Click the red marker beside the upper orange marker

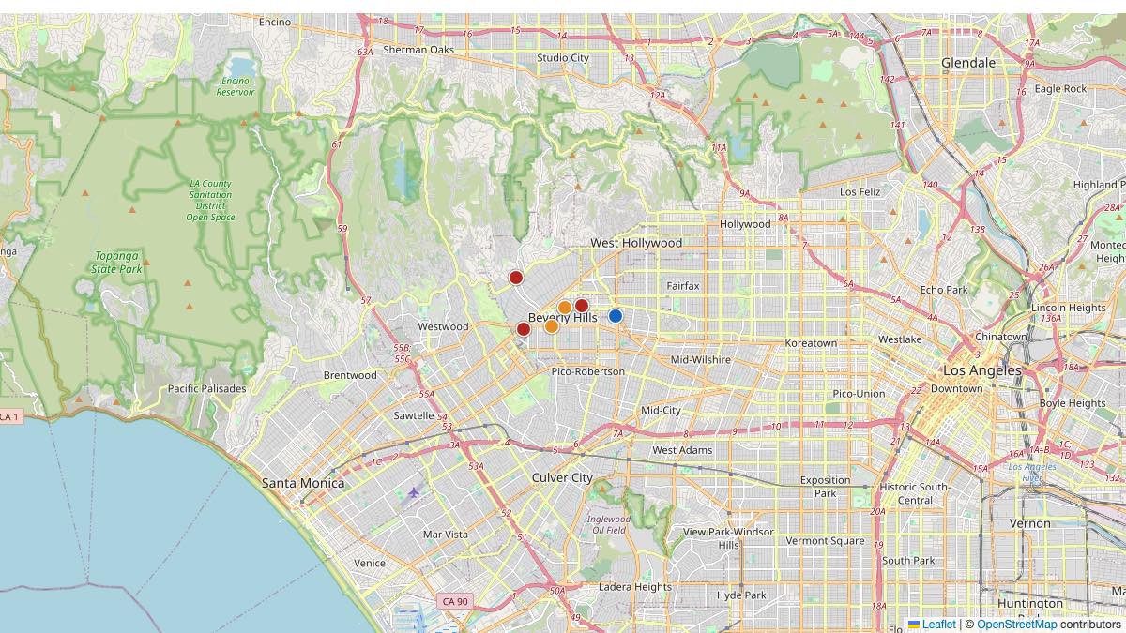click(x=582, y=306)
